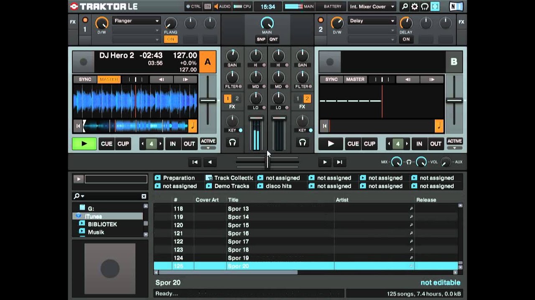Select BIBLIOTEK folder in tree
The width and height of the screenshot is (535, 300).
pyautogui.click(x=102, y=224)
